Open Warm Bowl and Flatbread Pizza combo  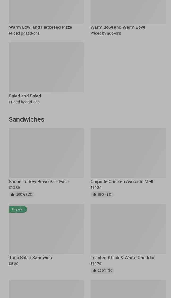pyautogui.click(x=40, y=27)
